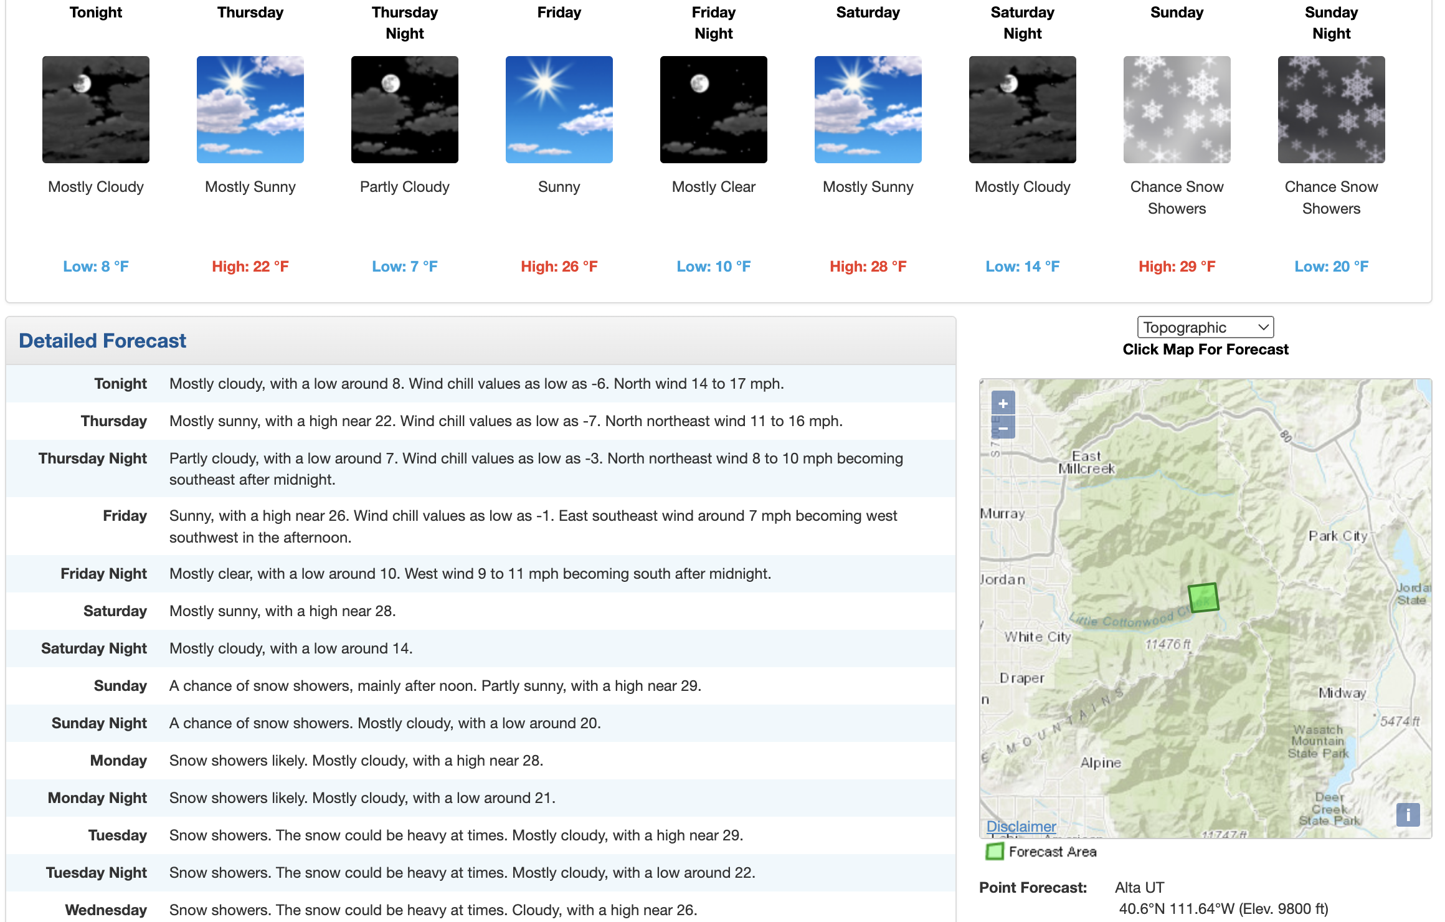Screen dimensions: 1445x922
Task: Click Park City on the map
Action: (x=1337, y=536)
